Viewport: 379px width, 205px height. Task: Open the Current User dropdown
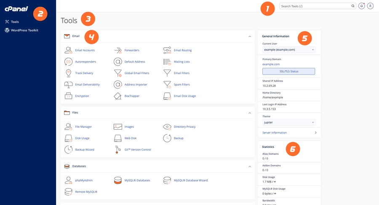pyautogui.click(x=288, y=50)
